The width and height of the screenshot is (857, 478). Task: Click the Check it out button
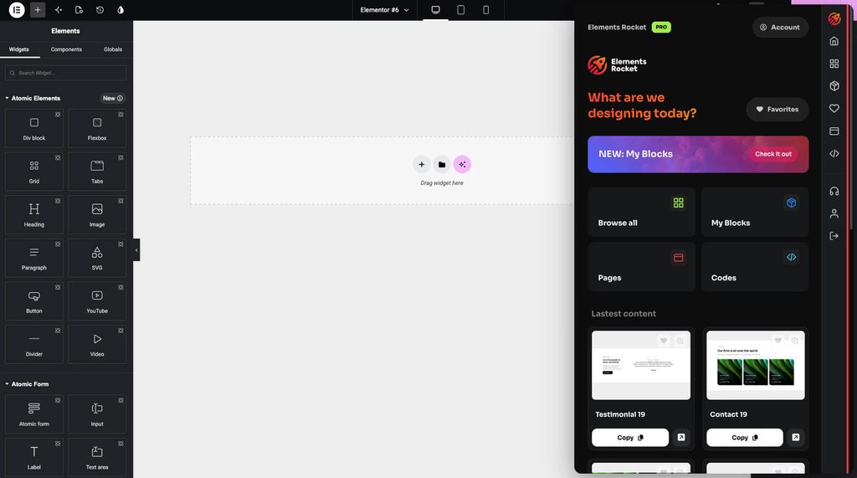coord(772,154)
